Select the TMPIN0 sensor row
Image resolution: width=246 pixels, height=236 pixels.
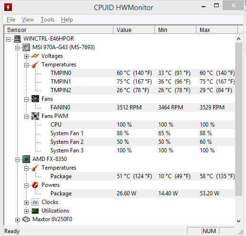(142, 73)
